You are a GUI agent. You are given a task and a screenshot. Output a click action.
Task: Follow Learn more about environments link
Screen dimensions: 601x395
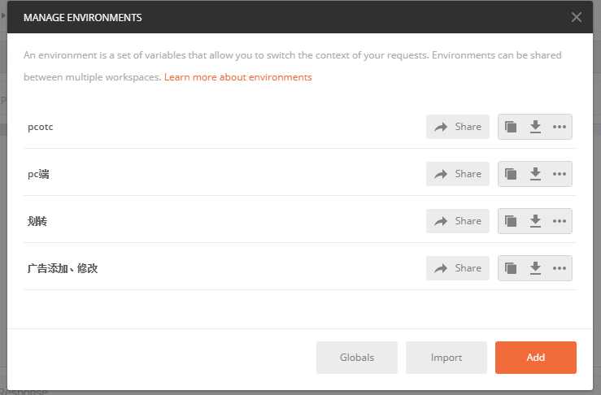[x=238, y=77]
